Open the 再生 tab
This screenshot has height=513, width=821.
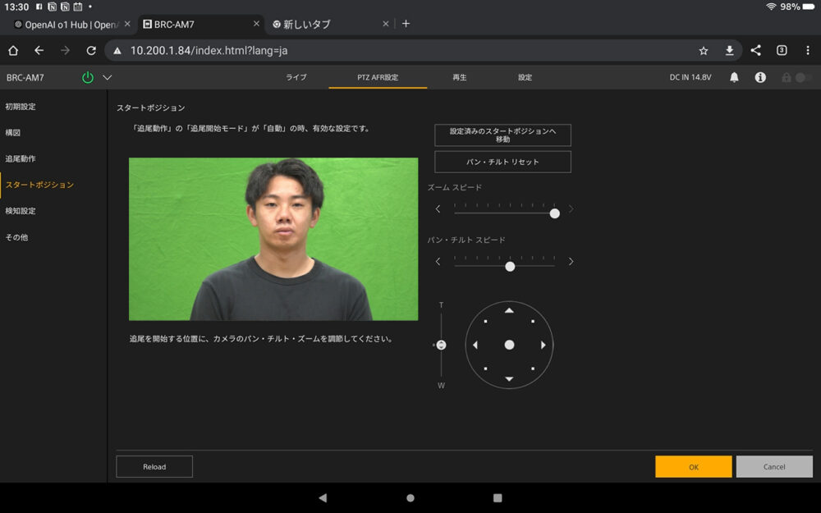pos(458,77)
